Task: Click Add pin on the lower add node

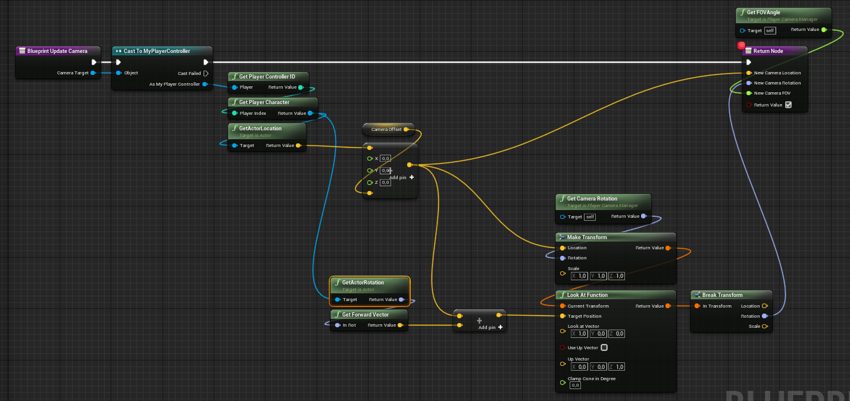Action: pyautogui.click(x=491, y=327)
